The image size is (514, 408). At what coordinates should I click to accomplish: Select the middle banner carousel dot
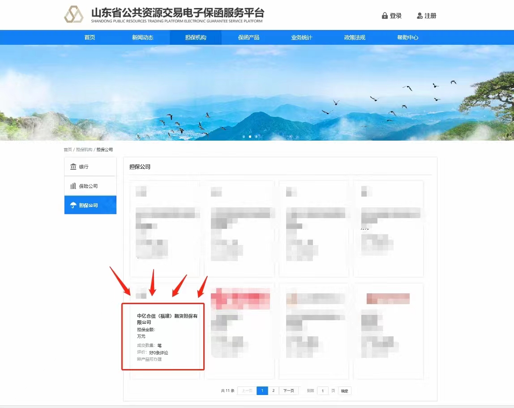[x=250, y=136]
